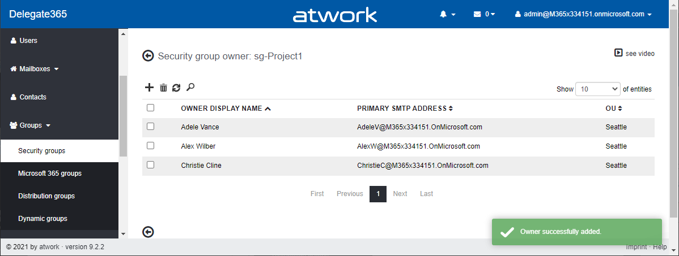This screenshot has width=679, height=256.
Task: Open the admin account dropdown
Action: point(583,14)
